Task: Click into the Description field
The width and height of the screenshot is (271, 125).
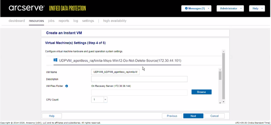Action: tap(139, 79)
